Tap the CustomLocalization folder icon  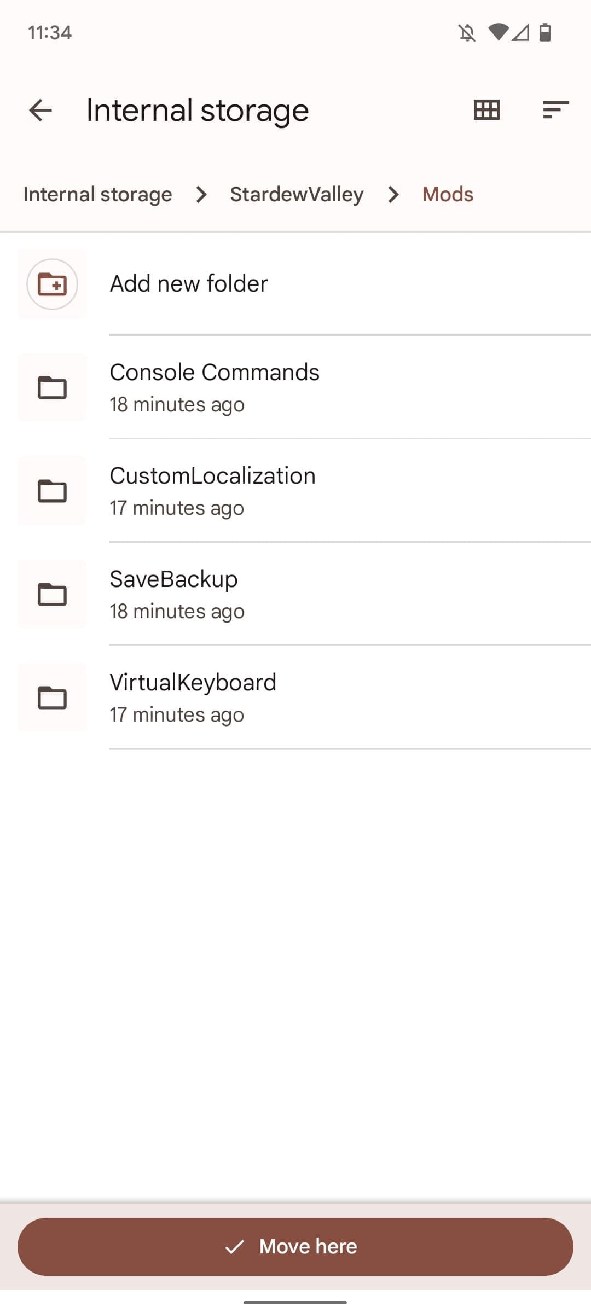(52, 491)
